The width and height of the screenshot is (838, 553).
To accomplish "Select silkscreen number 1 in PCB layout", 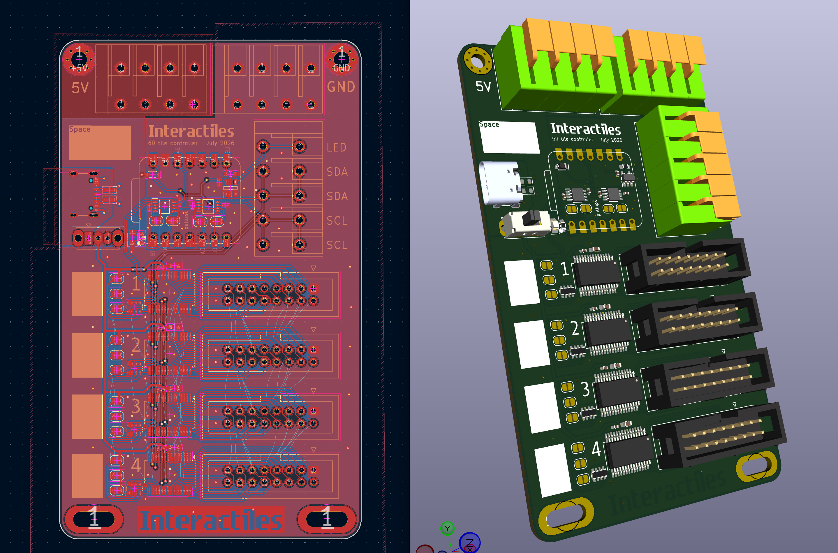I will coord(136,284).
